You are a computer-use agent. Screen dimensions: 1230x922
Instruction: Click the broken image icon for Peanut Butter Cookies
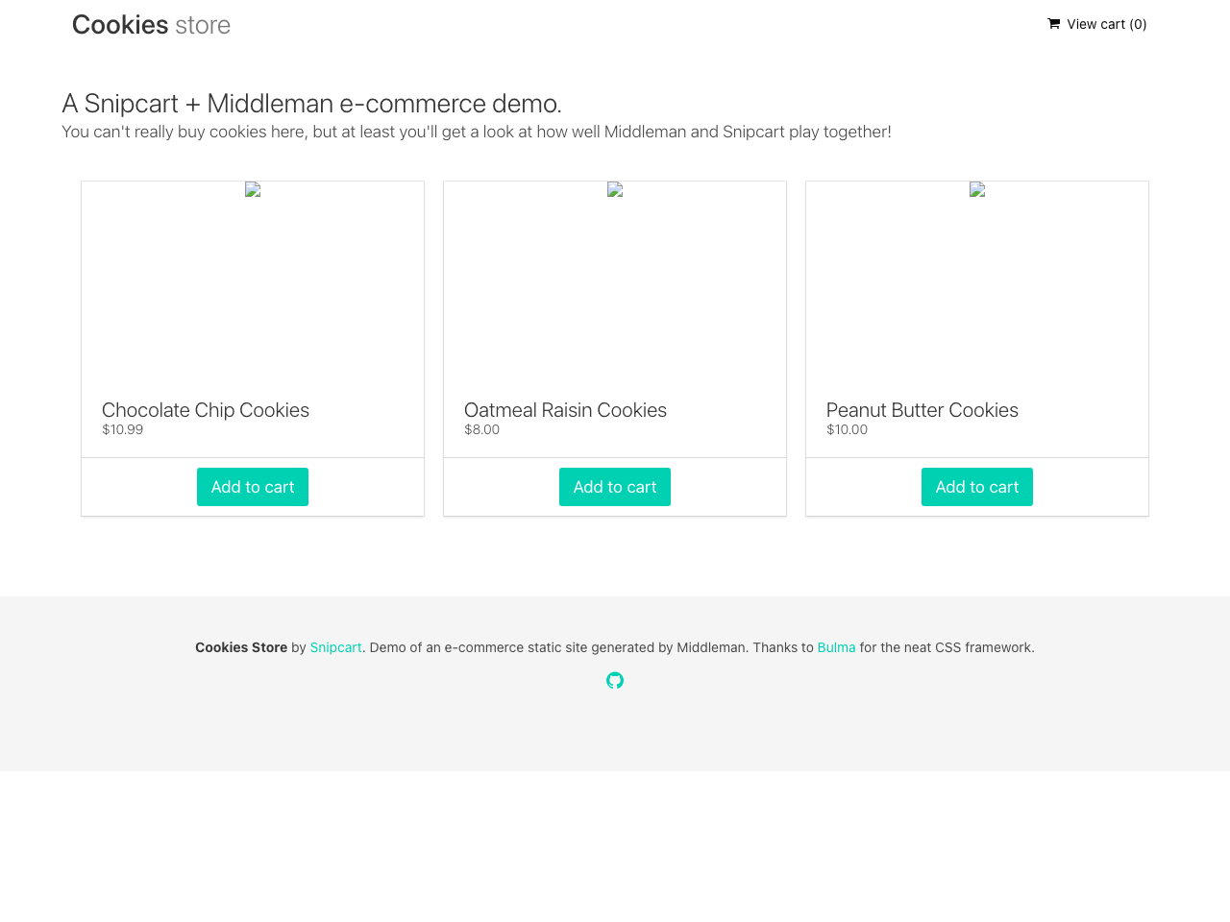pyautogui.click(x=976, y=188)
